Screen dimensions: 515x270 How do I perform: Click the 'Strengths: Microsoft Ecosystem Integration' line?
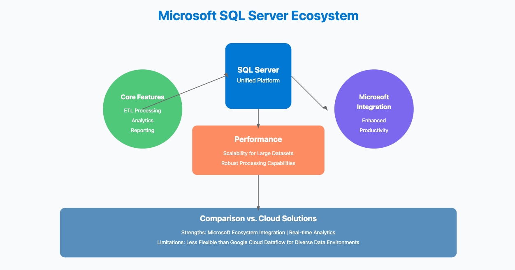pos(258,233)
